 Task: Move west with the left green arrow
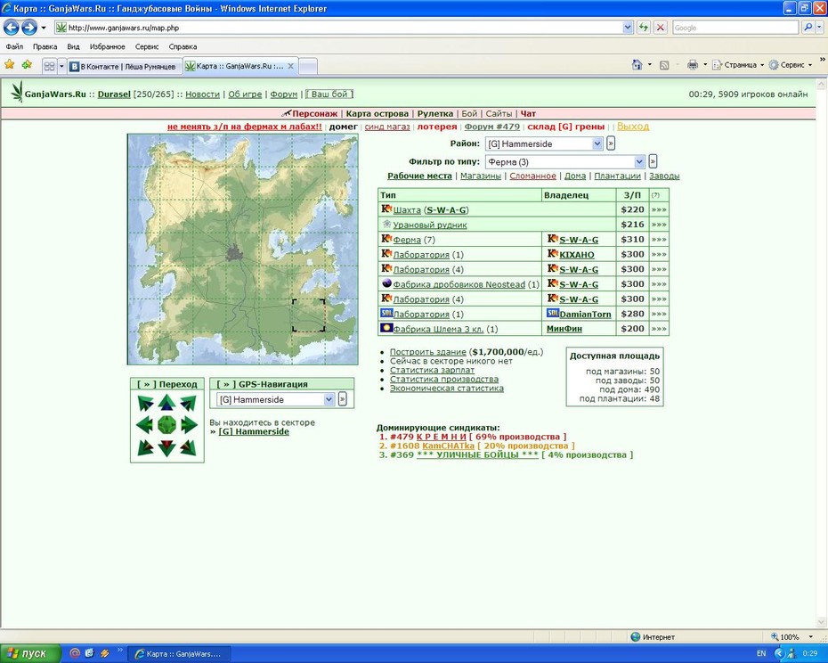144,424
